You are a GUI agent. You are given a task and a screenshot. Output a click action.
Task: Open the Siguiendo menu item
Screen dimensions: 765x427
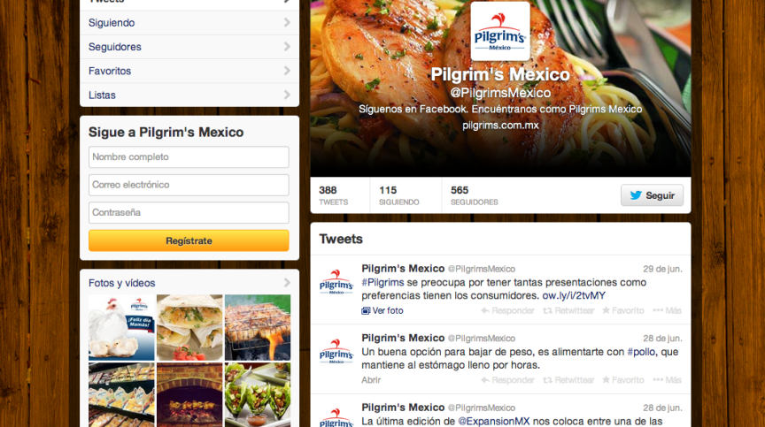(x=189, y=23)
